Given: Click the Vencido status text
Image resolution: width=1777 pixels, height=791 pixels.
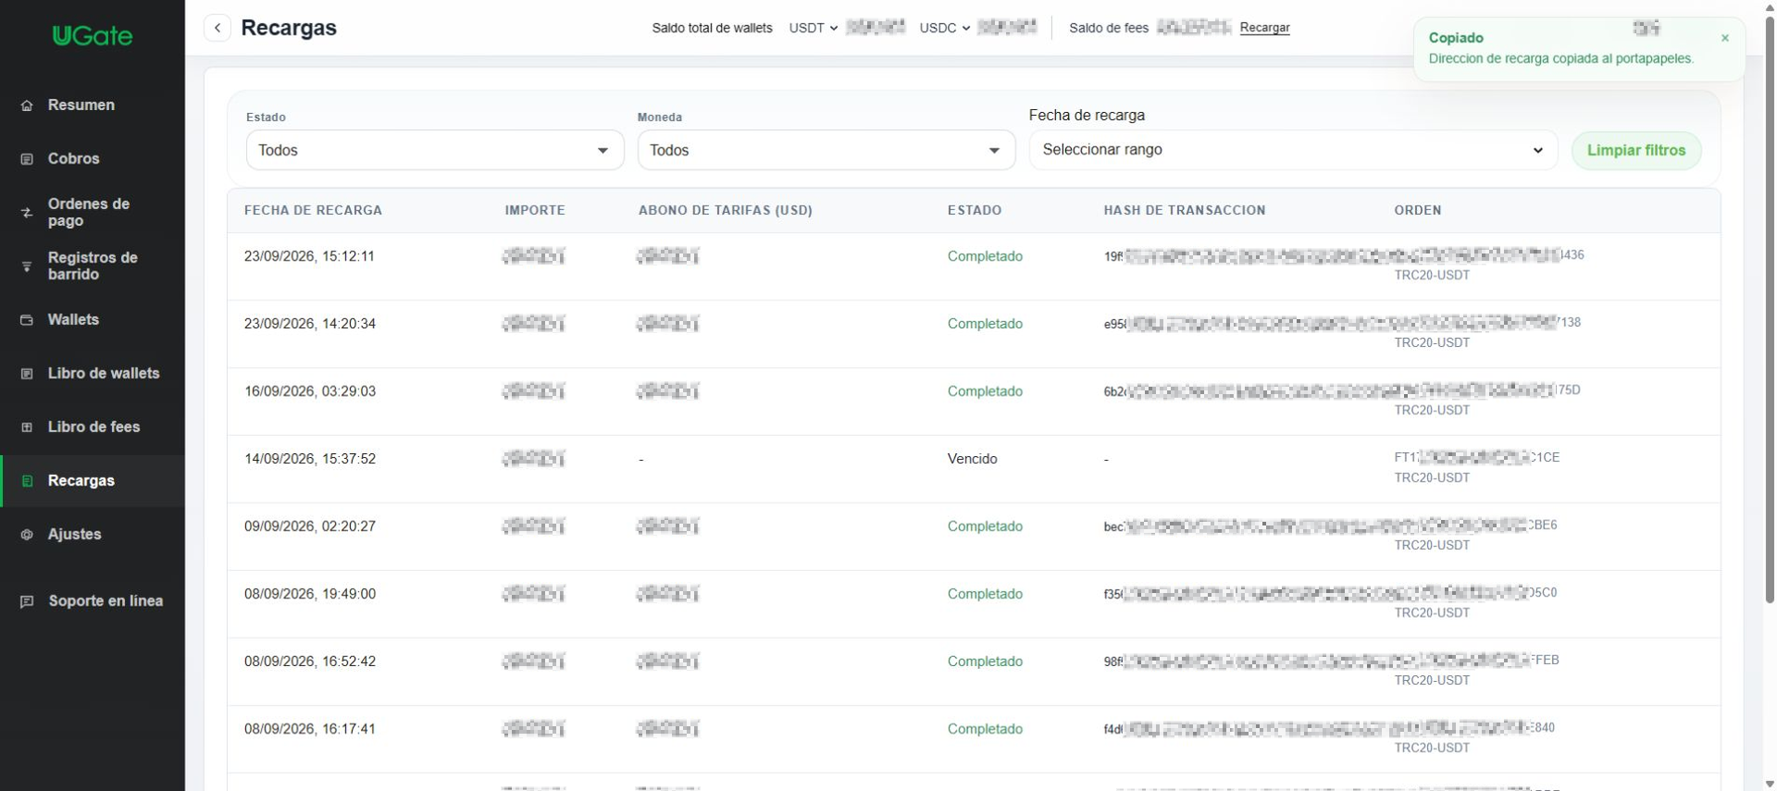Looking at the screenshot, I should 972,459.
